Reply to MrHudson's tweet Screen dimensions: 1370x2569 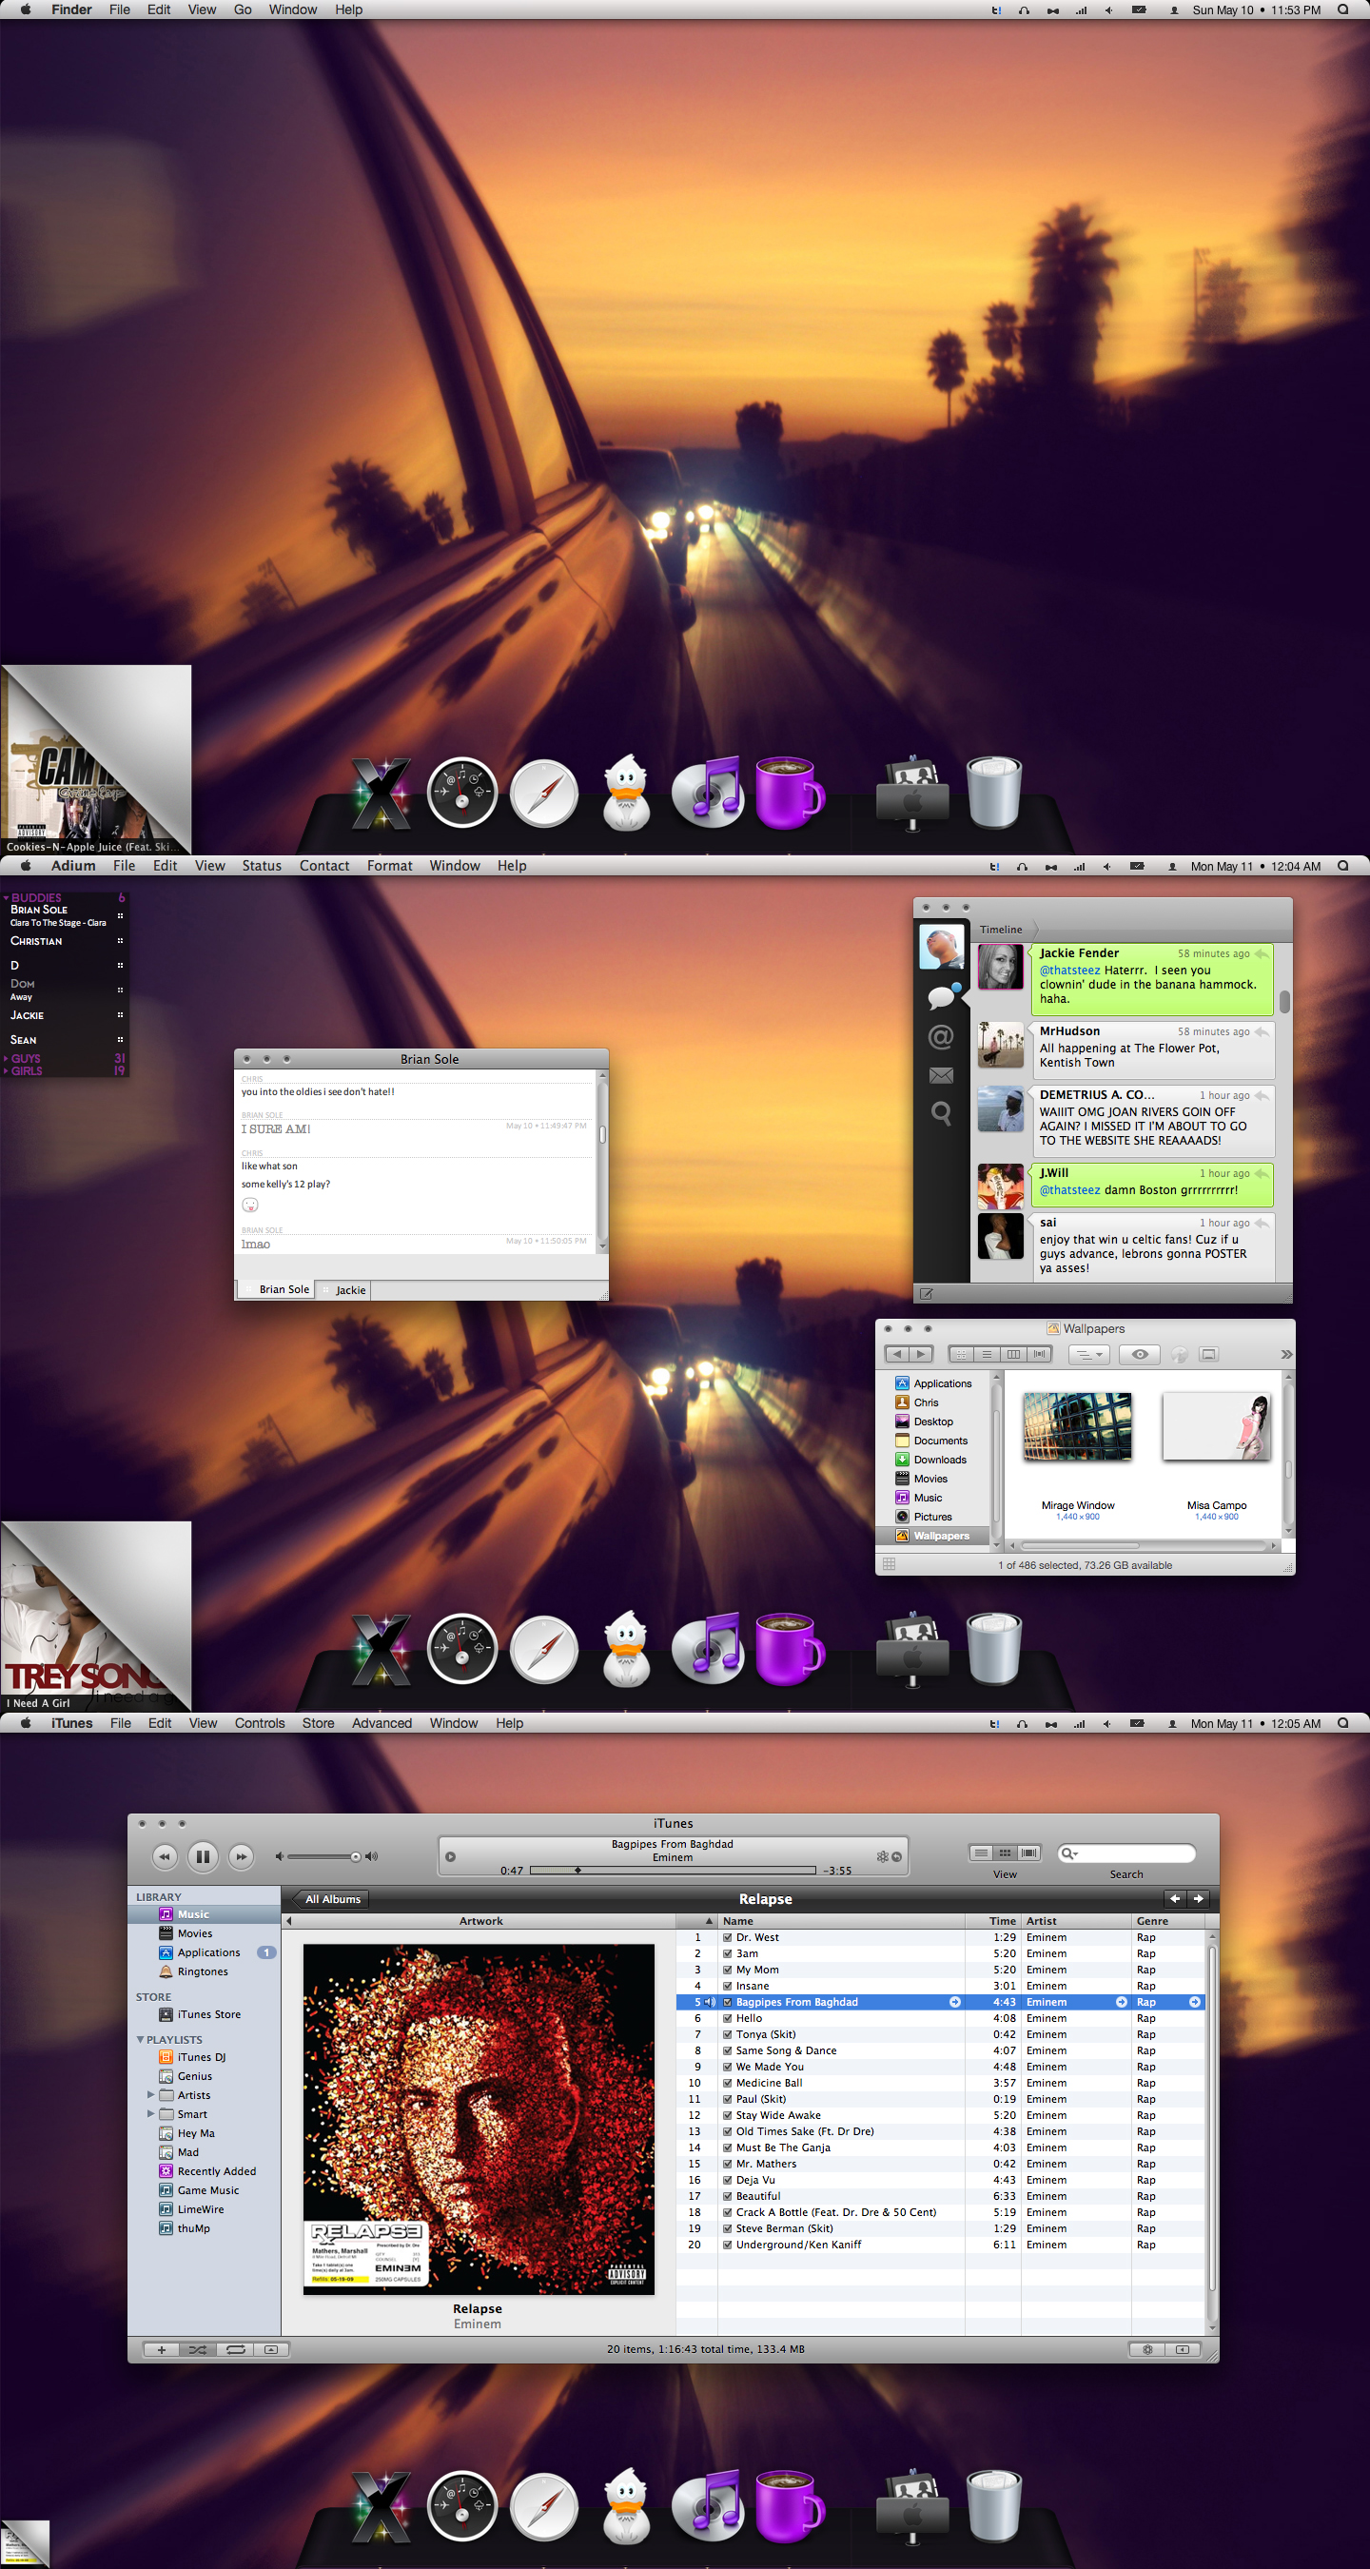[1262, 1031]
